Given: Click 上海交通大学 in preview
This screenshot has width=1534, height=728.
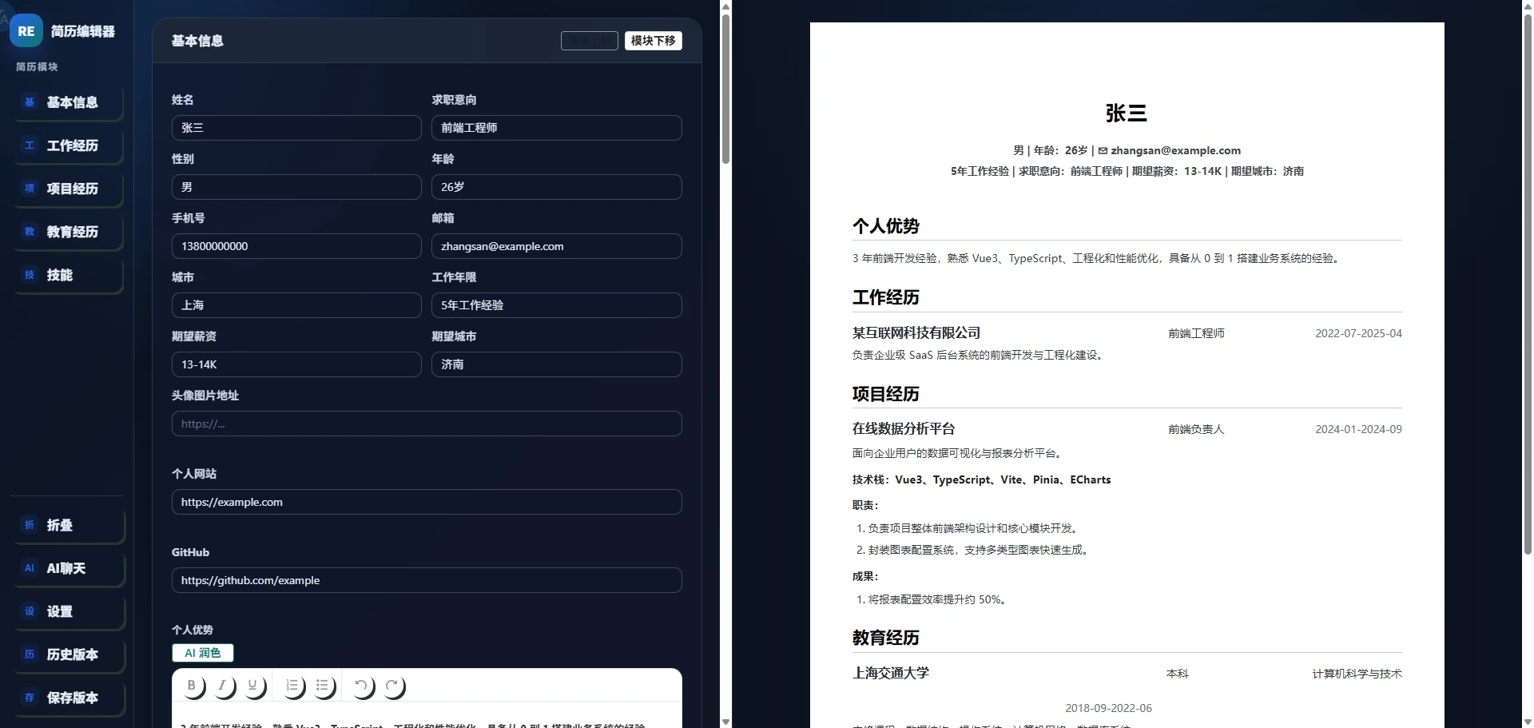Looking at the screenshot, I should coord(891,673).
